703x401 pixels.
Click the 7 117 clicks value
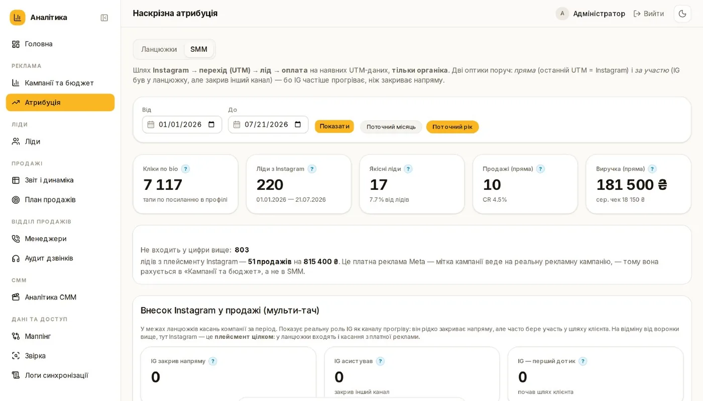pyautogui.click(x=163, y=185)
